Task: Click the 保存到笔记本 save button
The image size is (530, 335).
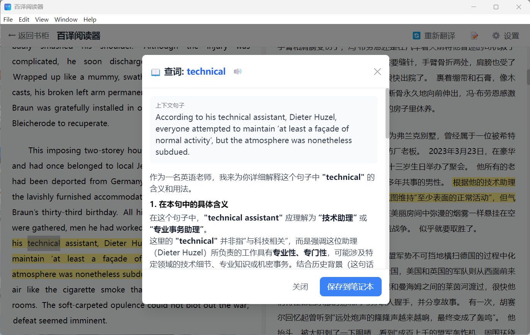Action: (x=350, y=287)
